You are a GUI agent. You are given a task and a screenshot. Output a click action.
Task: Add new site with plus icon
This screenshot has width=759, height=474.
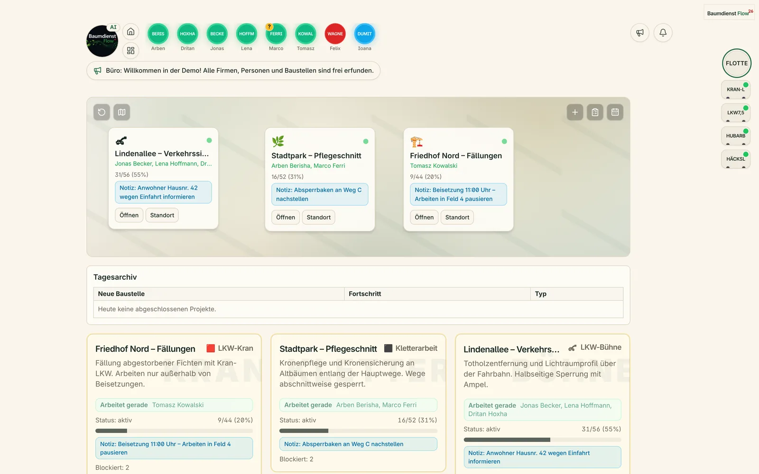(x=575, y=112)
